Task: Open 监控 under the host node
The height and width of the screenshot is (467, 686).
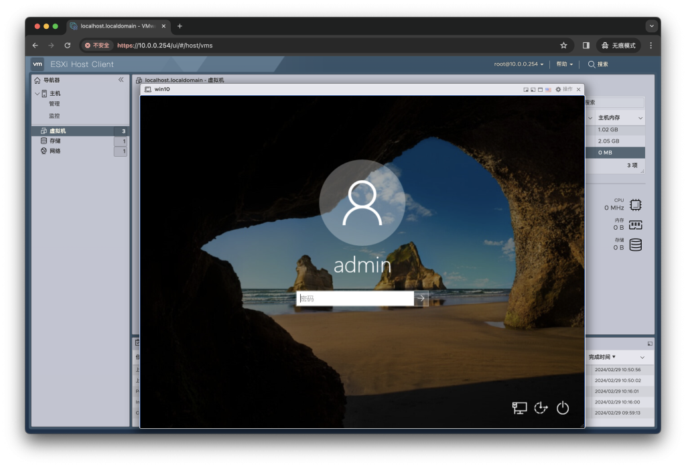Action: point(54,116)
